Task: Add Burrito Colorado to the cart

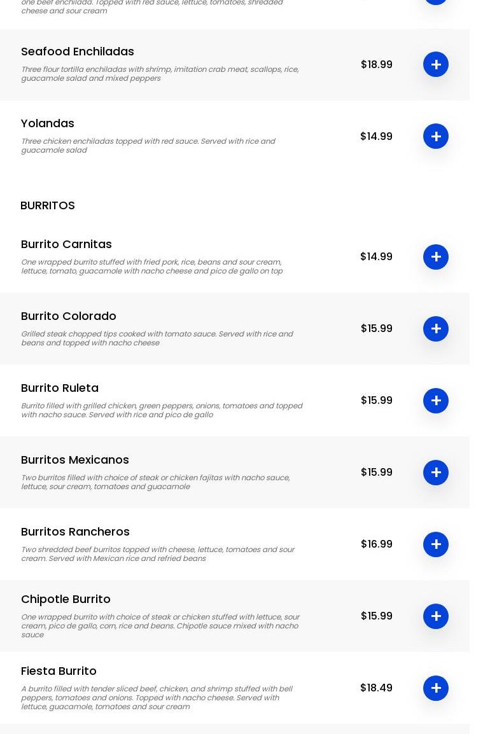Action: click(x=436, y=329)
